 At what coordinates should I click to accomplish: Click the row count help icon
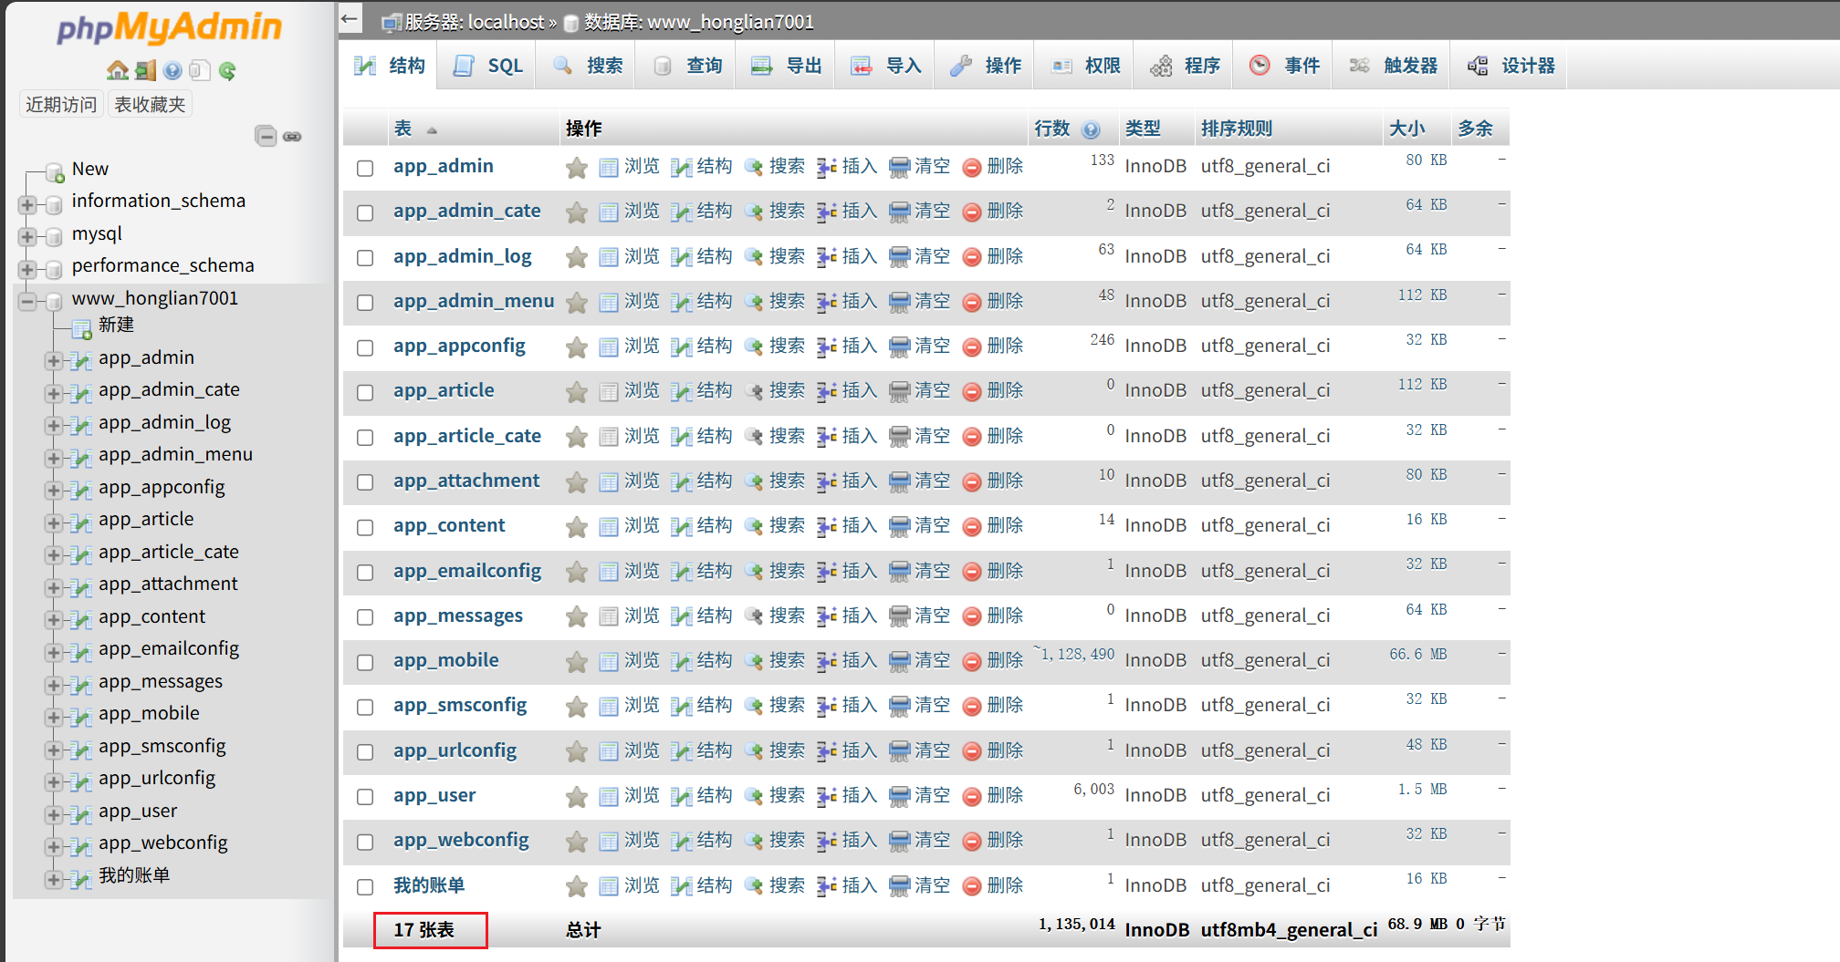coord(1091,129)
